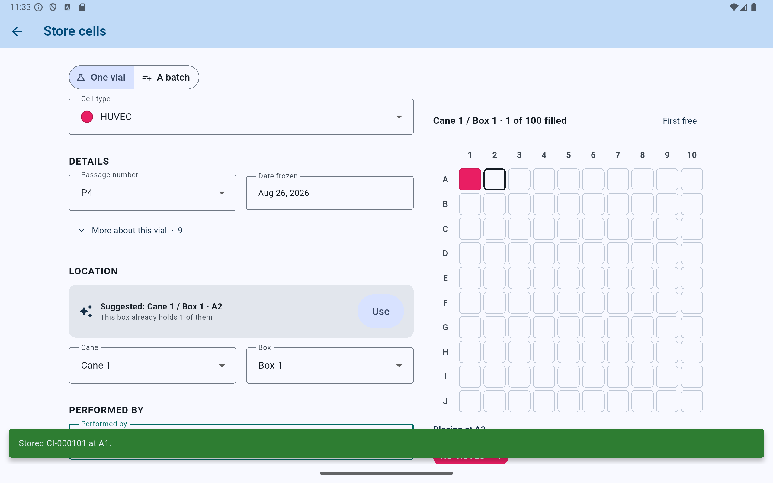Click the flask icon in One vial

(x=81, y=77)
